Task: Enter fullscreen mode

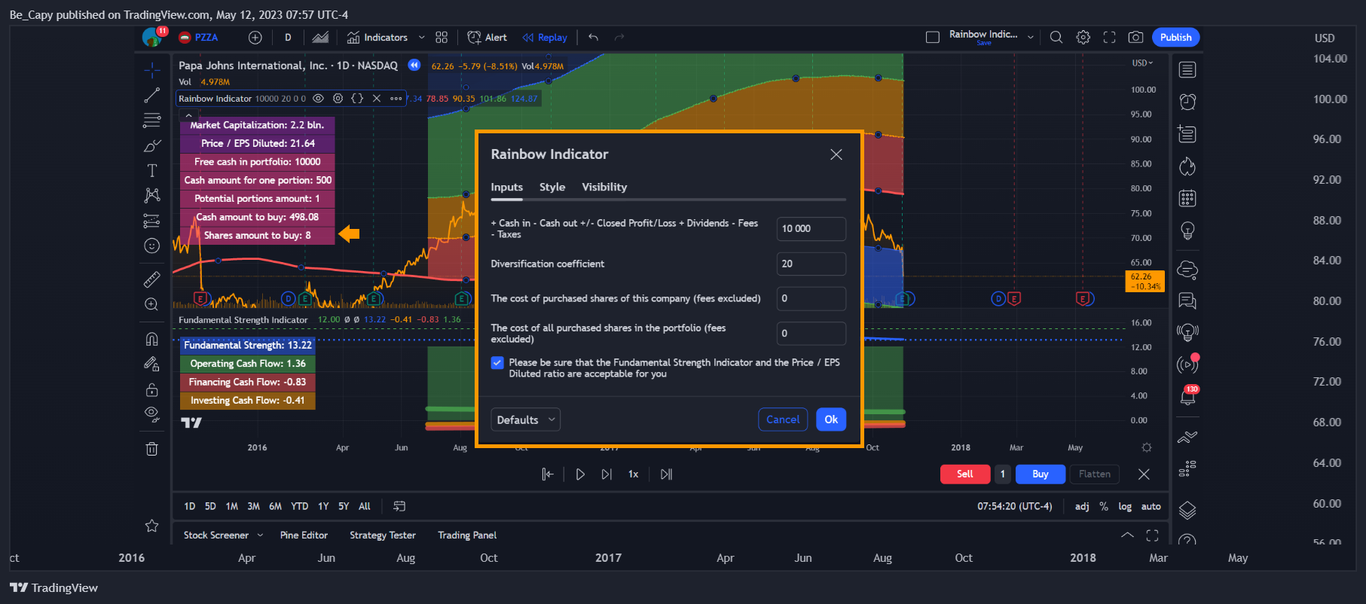Action: (1110, 38)
